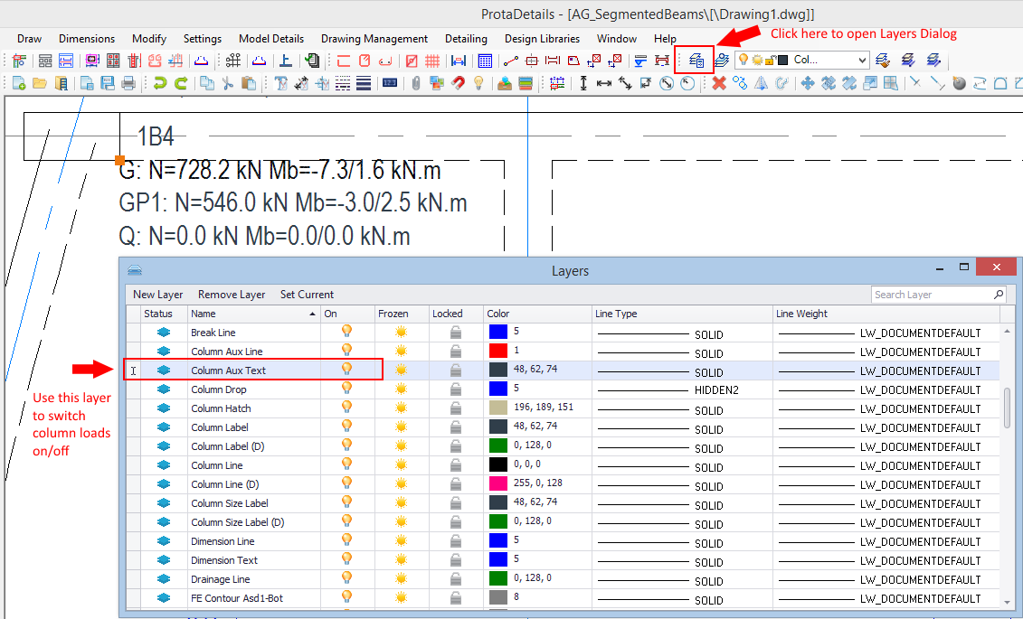Open the Layers dialog toolbar icon

(696, 61)
